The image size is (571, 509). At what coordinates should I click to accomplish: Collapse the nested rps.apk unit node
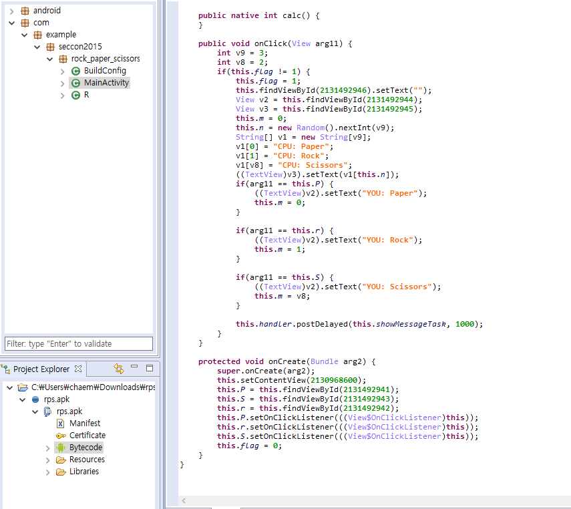pos(35,411)
